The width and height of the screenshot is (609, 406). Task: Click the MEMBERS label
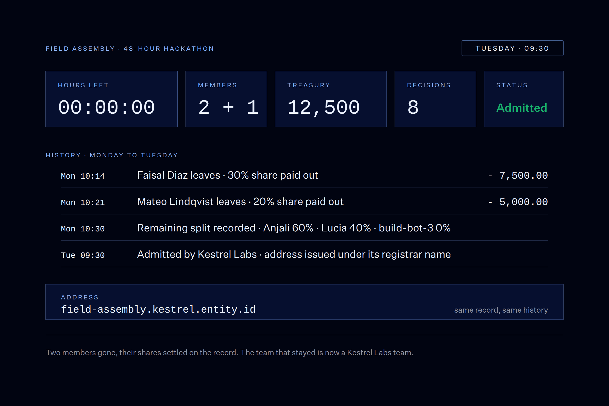pos(217,85)
